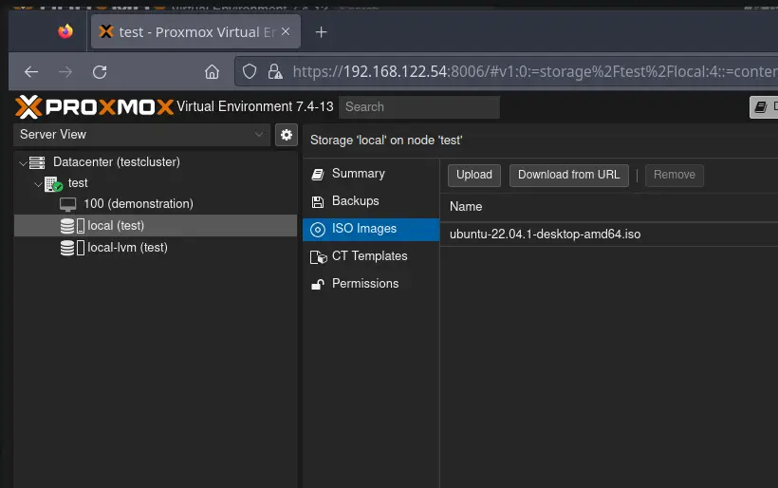This screenshot has height=488, width=778.
Task: Click Download from URL button
Action: point(569,175)
